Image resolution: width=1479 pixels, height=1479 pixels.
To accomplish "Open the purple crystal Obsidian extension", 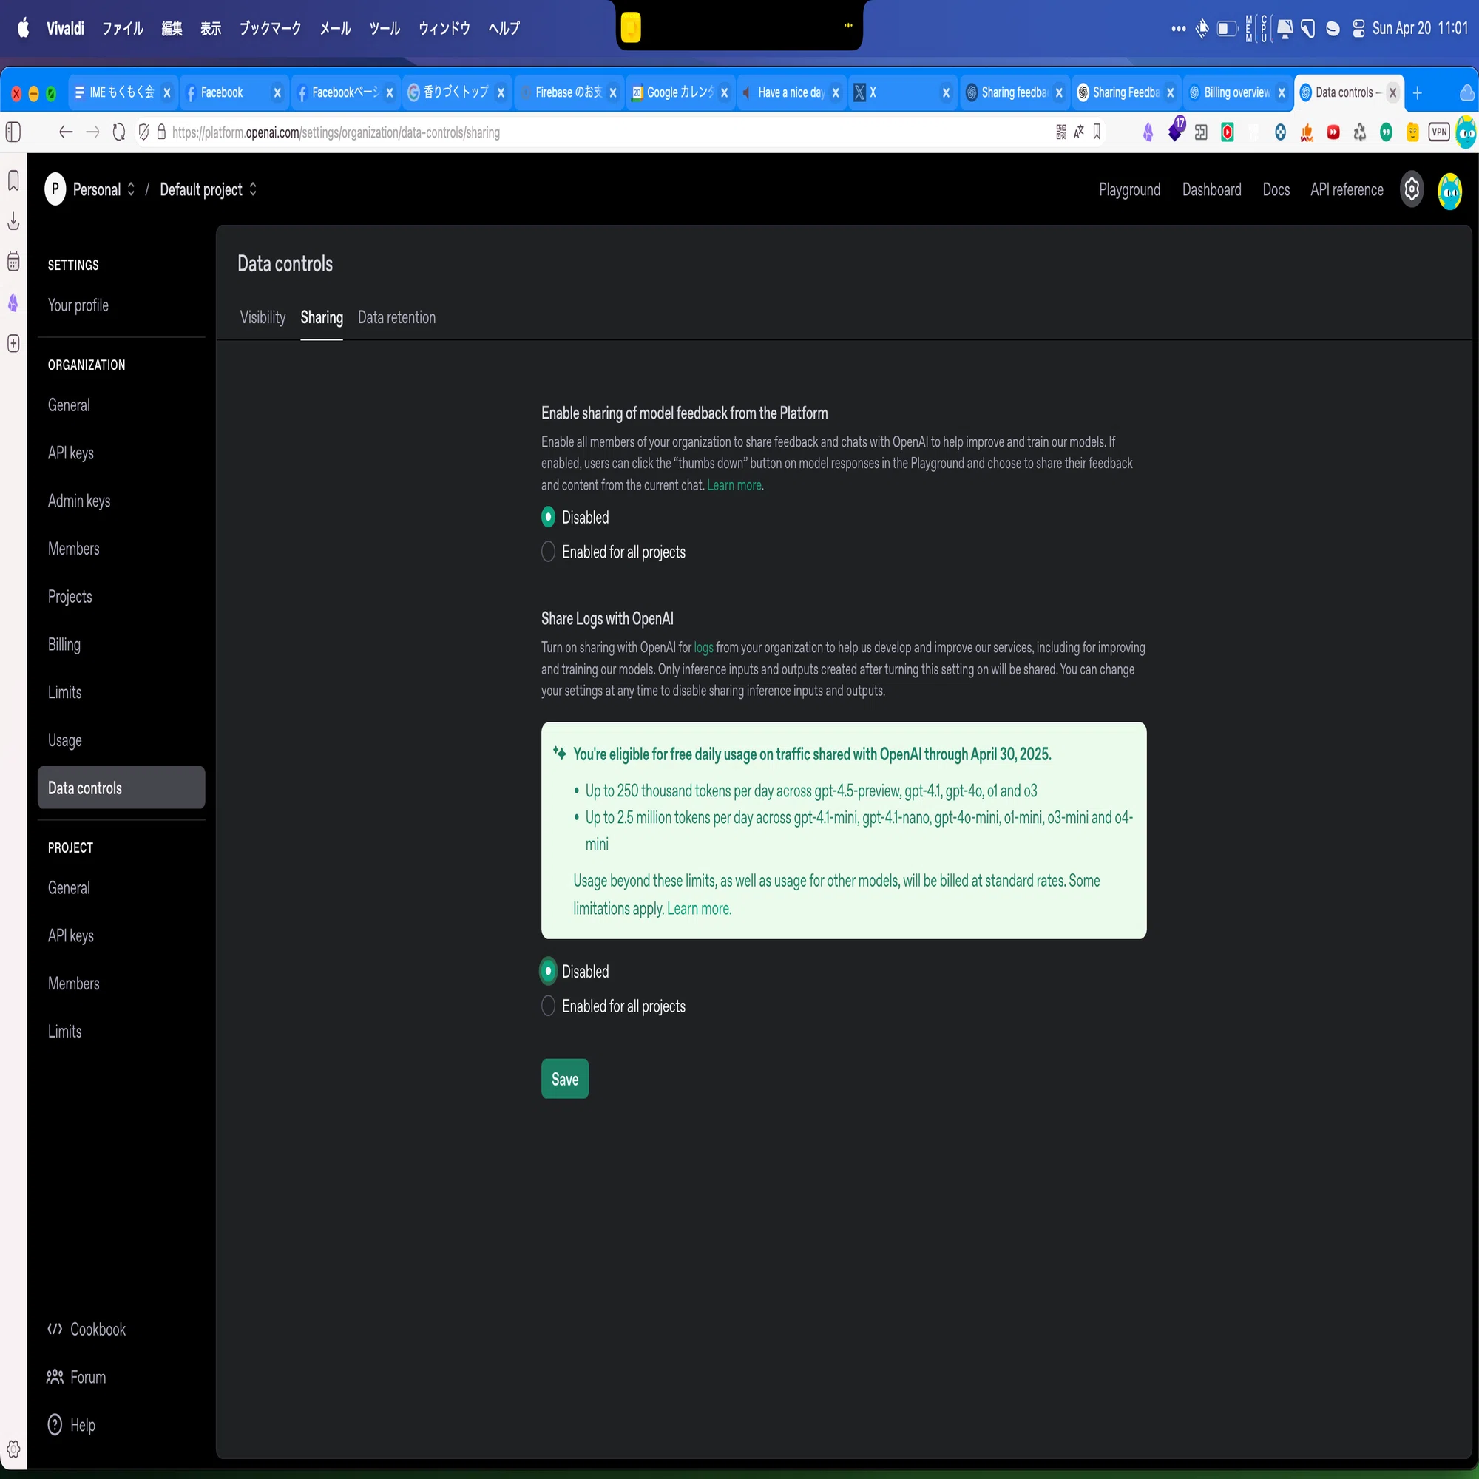I will (1148, 132).
